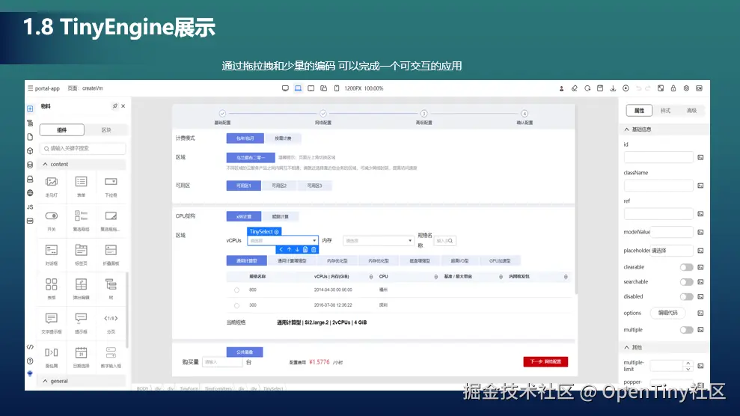
Task: Toggle the clearable switch
Action: pyautogui.click(x=686, y=267)
